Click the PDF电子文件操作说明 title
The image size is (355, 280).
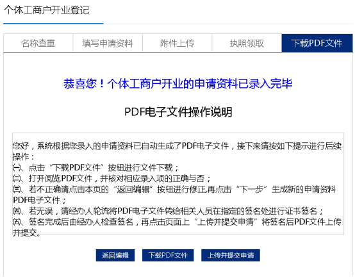178,112
